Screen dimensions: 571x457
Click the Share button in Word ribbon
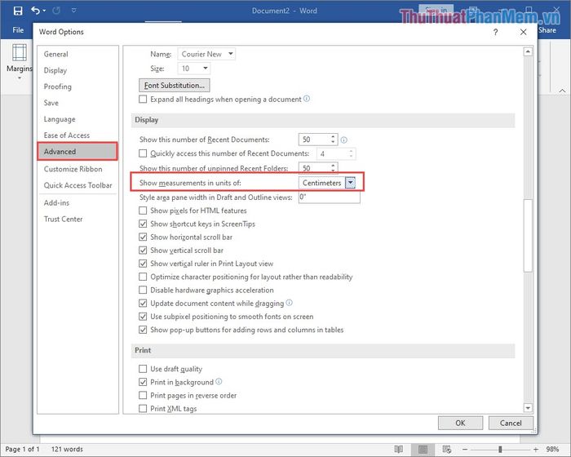pyautogui.click(x=547, y=30)
